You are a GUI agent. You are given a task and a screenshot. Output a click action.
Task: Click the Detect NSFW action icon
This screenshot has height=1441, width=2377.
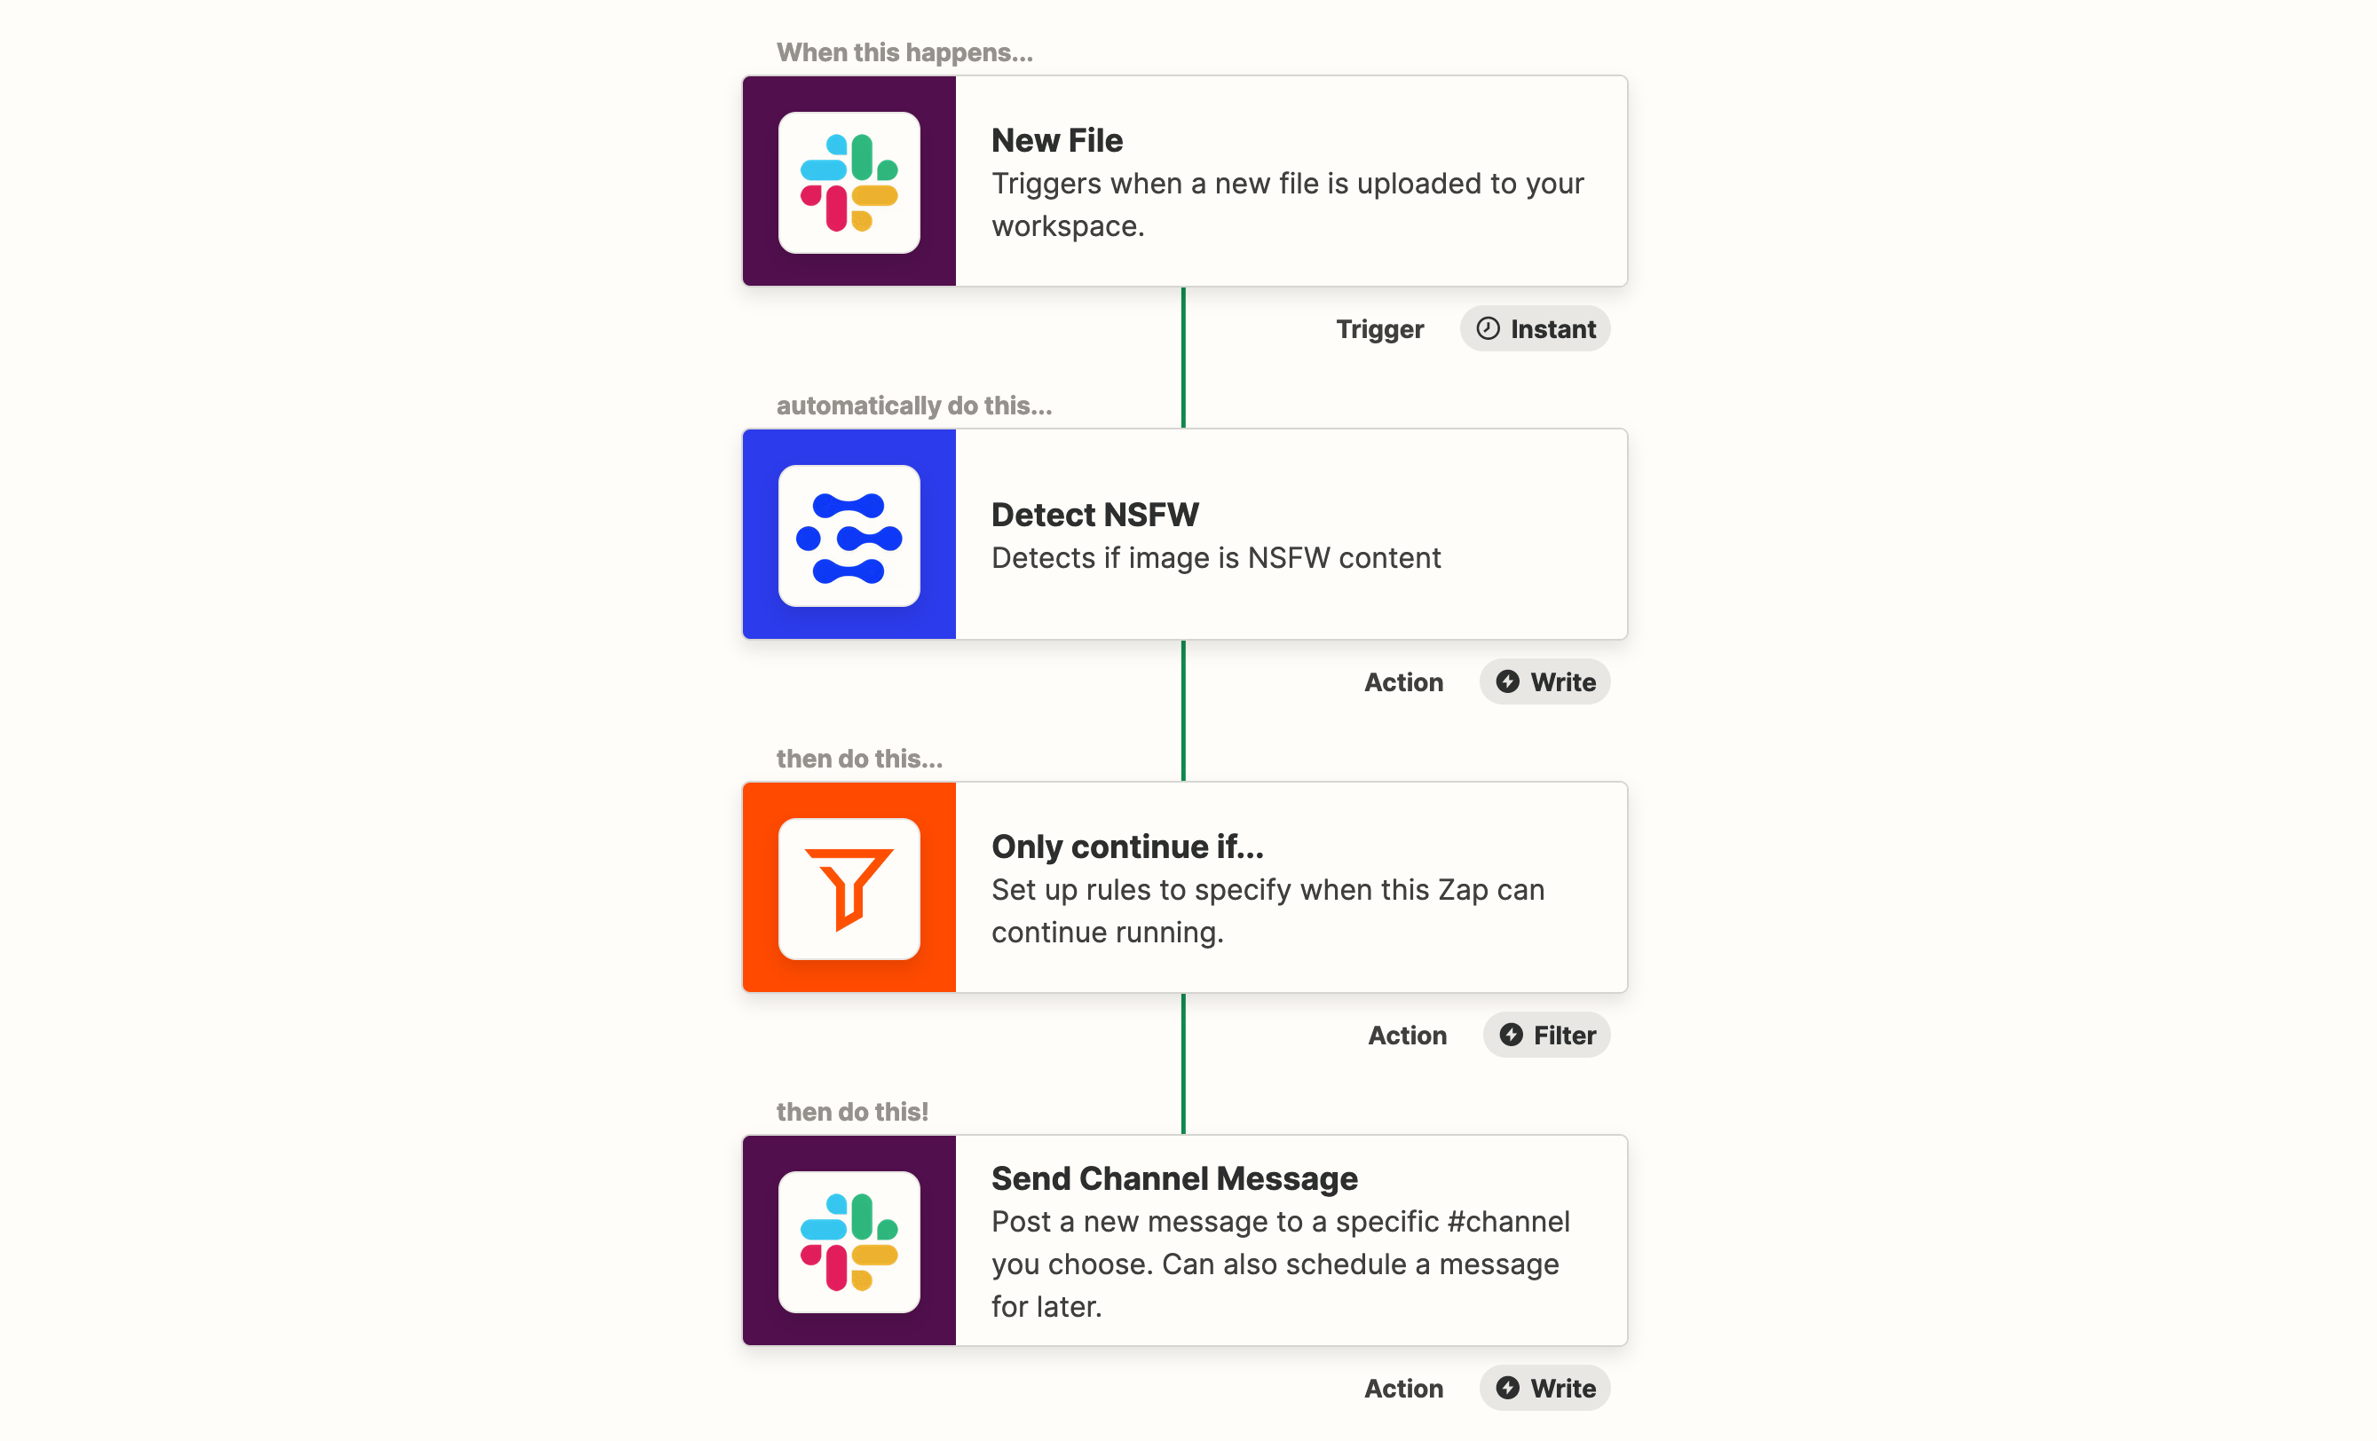[850, 536]
